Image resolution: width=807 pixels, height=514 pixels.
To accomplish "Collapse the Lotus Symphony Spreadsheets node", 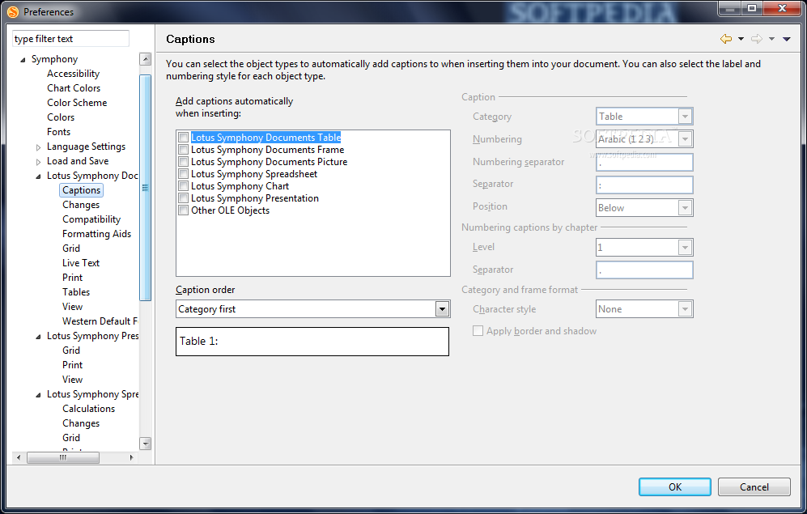I will click(38, 395).
